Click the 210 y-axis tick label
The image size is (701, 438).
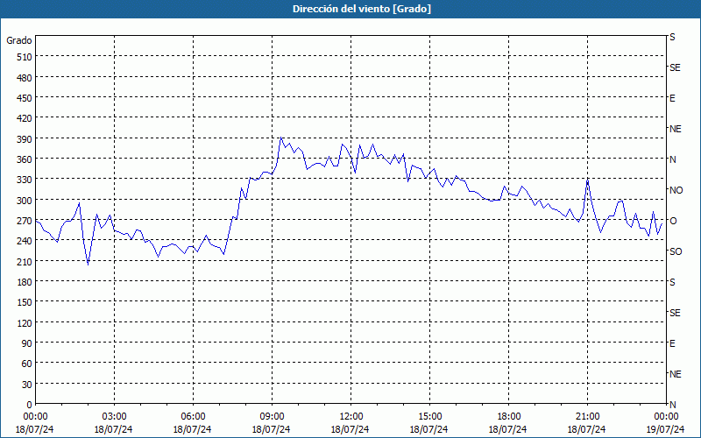point(25,261)
